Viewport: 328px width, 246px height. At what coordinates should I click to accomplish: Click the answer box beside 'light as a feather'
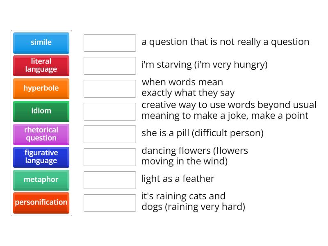coord(109,179)
